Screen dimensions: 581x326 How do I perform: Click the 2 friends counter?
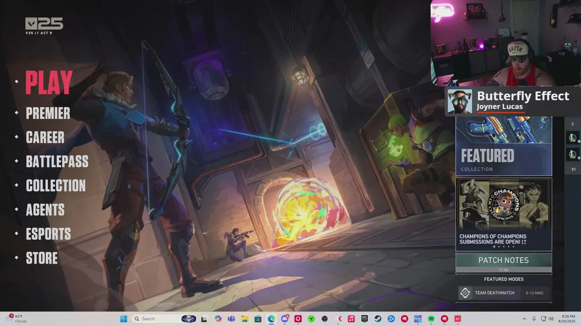click(x=572, y=124)
